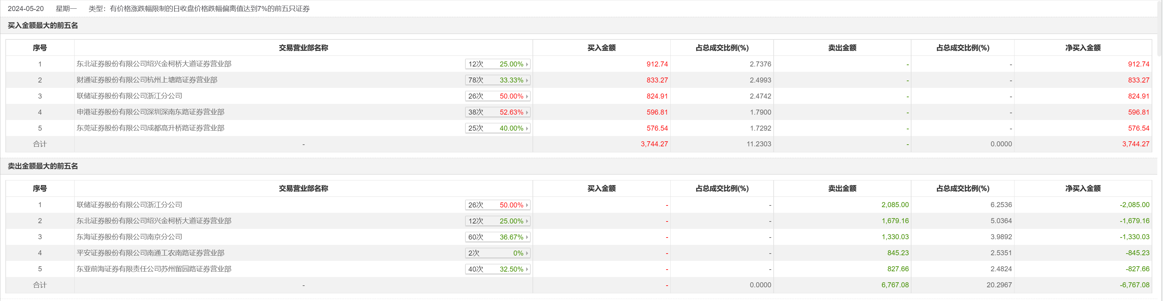Expand 26次 50.00% badge in sell table
The image size is (1163, 301).
point(497,205)
